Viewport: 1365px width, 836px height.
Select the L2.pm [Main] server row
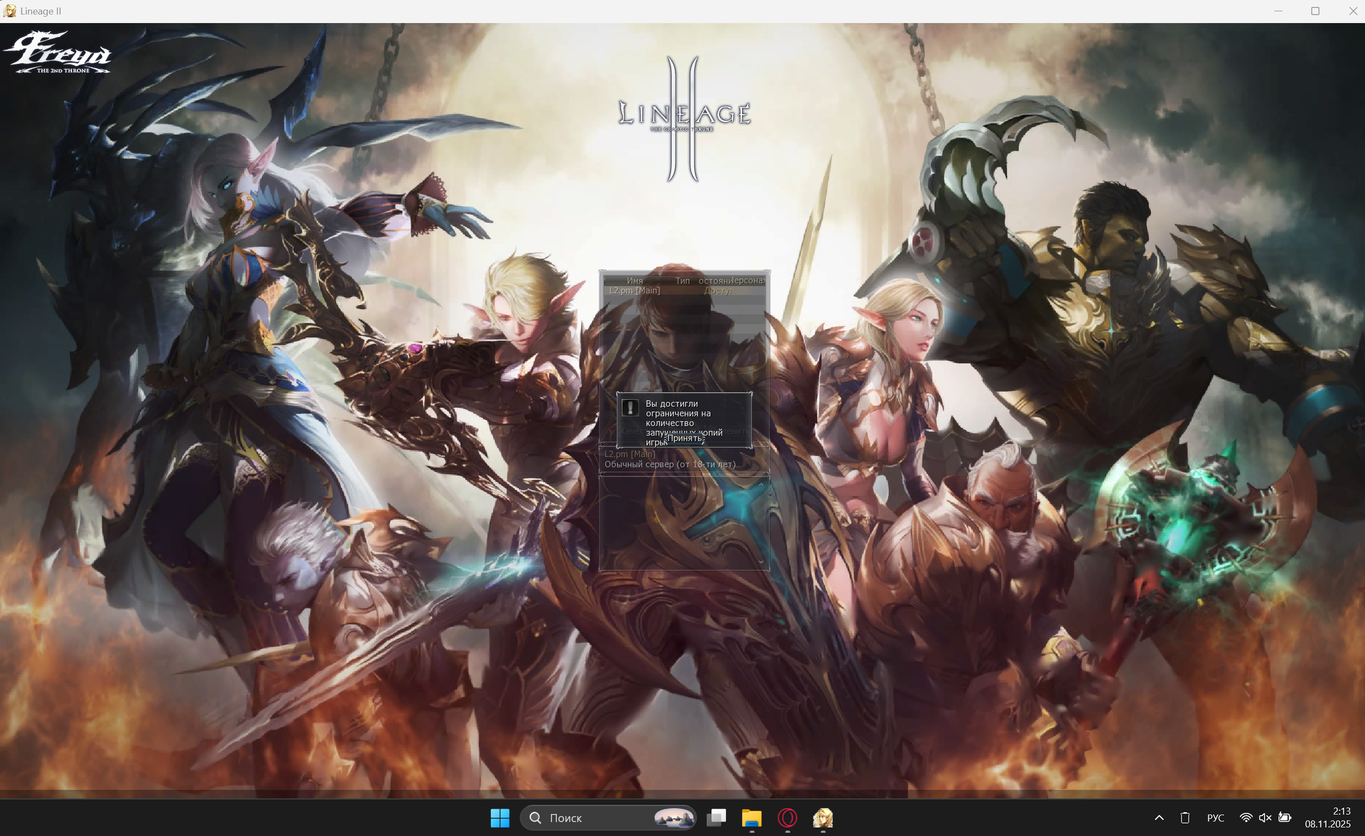[635, 291]
